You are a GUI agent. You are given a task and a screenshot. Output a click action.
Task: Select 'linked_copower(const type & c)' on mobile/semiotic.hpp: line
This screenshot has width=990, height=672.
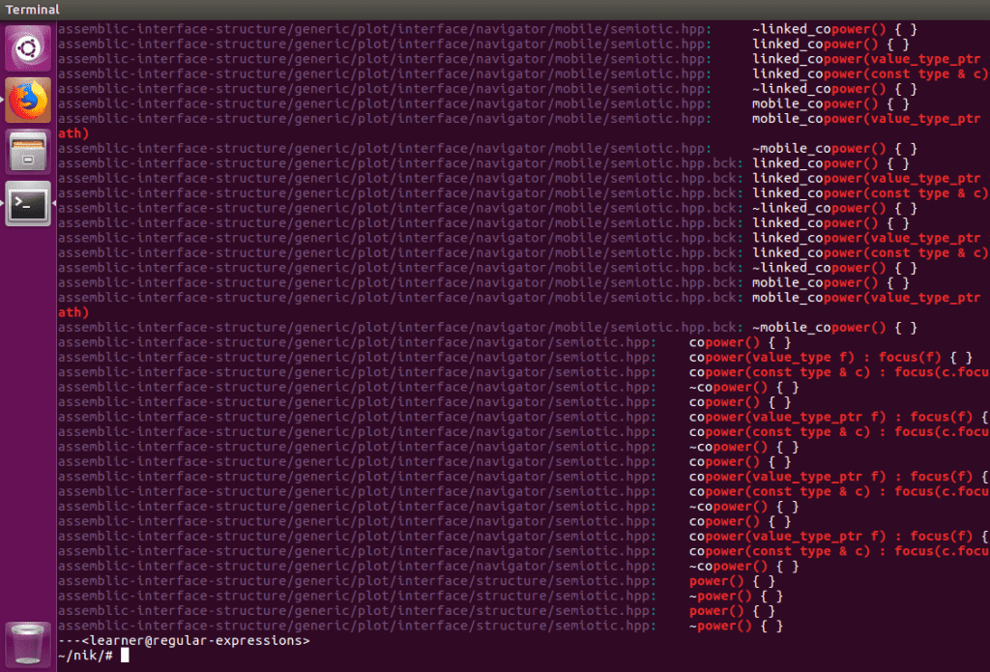(870, 73)
